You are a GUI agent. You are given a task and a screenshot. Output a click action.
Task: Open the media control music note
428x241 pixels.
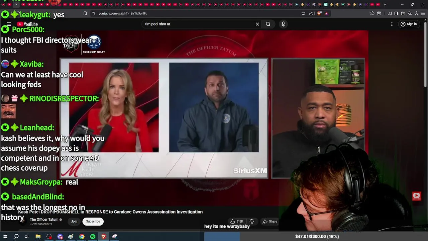point(390,13)
